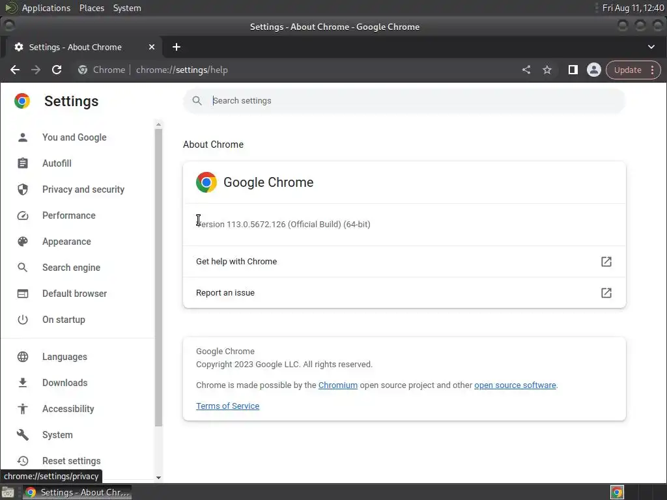The image size is (667, 500).
Task: Reload the current page
Action: point(57,70)
